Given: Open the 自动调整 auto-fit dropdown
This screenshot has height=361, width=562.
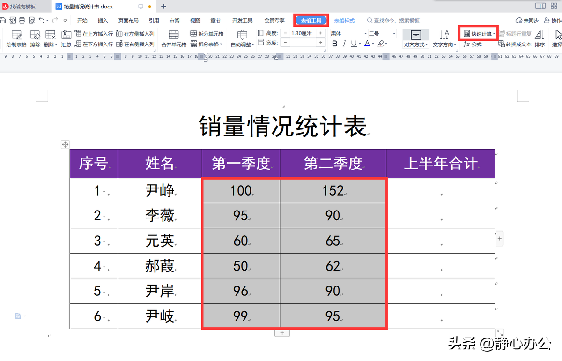Looking at the screenshot, I should (x=242, y=39).
